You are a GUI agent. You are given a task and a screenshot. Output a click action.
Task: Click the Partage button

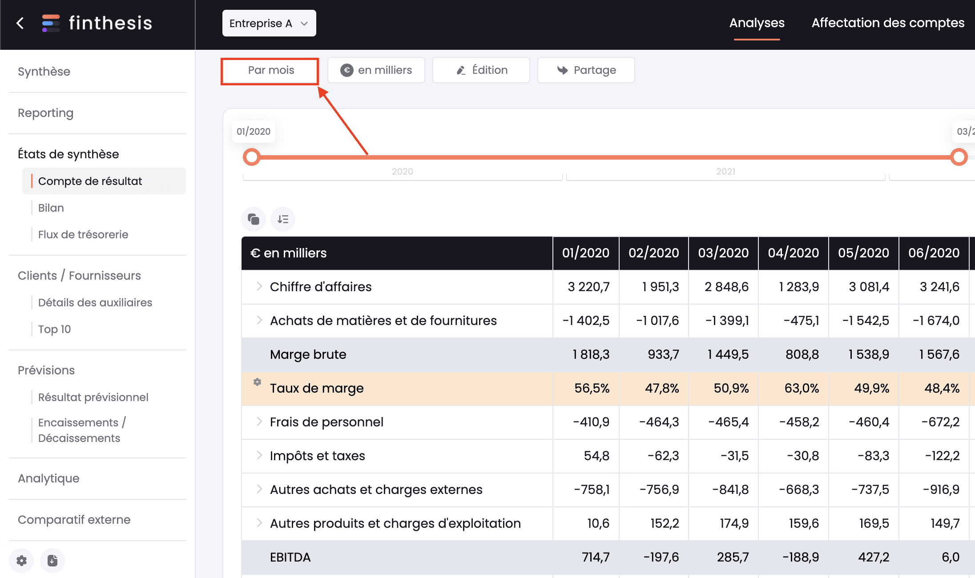pos(586,70)
